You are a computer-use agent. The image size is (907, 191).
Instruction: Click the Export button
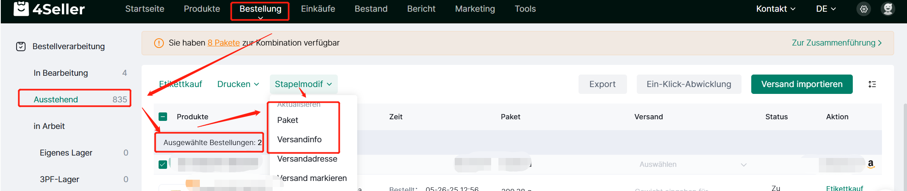pyautogui.click(x=602, y=84)
